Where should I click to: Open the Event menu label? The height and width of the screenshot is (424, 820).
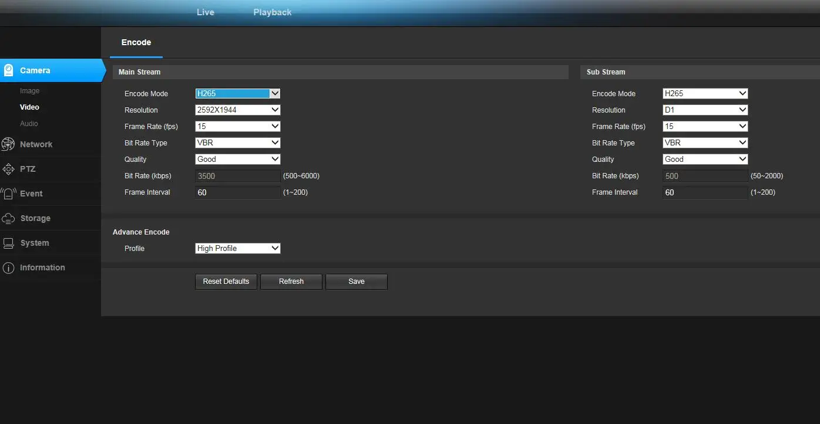click(31, 194)
